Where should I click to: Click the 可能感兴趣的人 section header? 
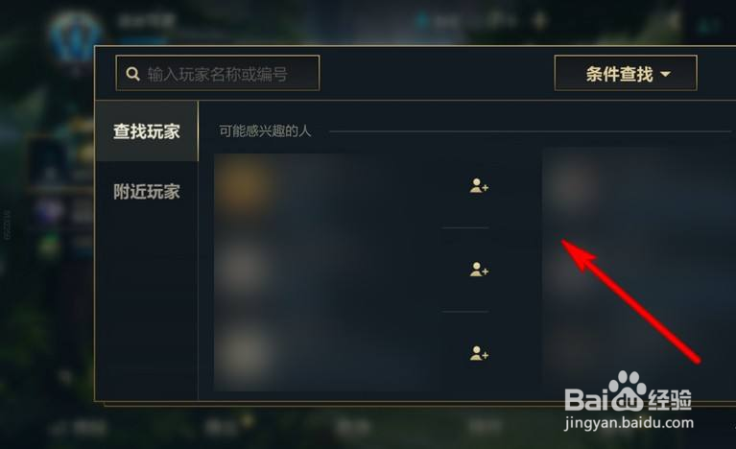click(265, 130)
